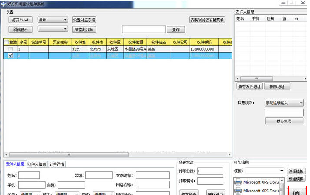Screen dimensions: 310x195
Task: Click the 座机 input field
Action: [x=71, y=185]
